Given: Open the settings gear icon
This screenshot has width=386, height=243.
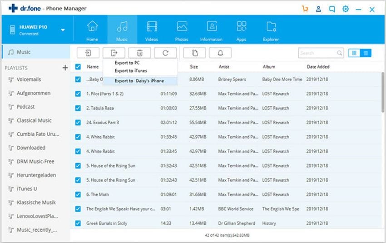Looking at the screenshot, I should click(x=346, y=10).
